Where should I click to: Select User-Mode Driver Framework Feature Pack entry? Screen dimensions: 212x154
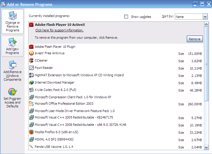116,111
